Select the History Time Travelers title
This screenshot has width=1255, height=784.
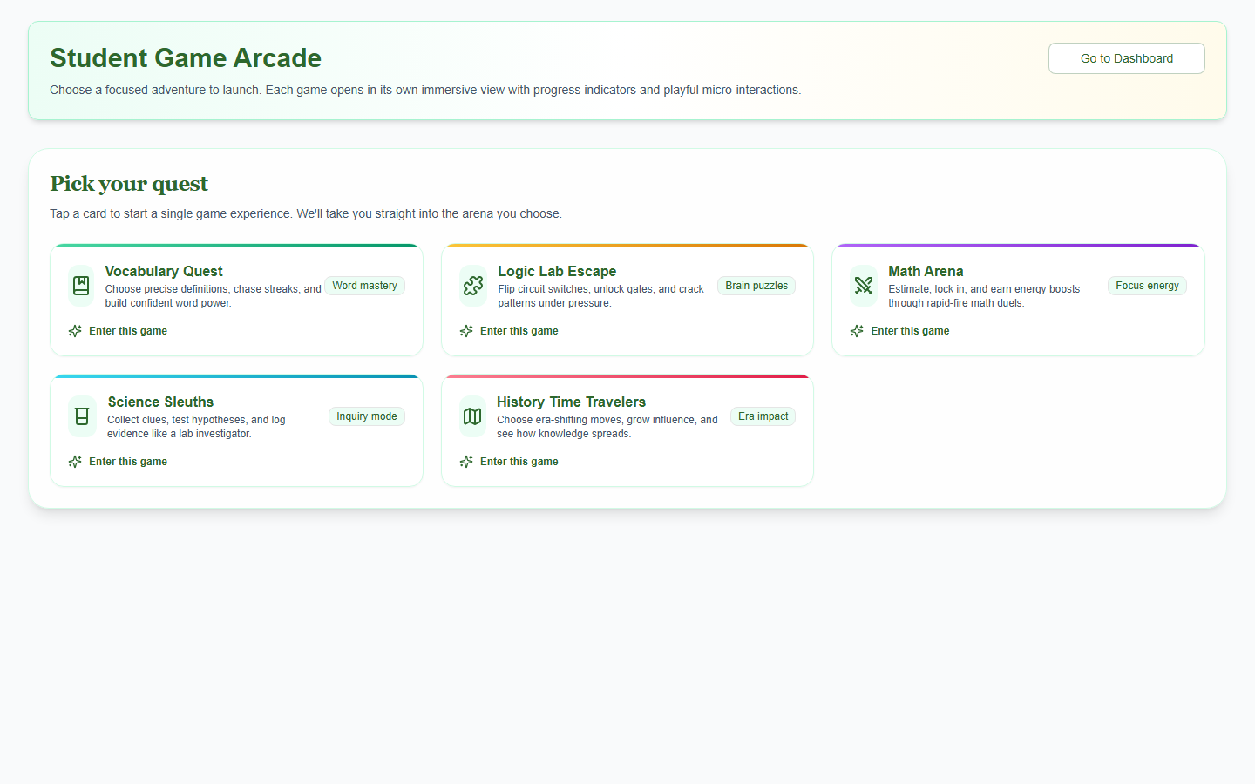tap(571, 402)
